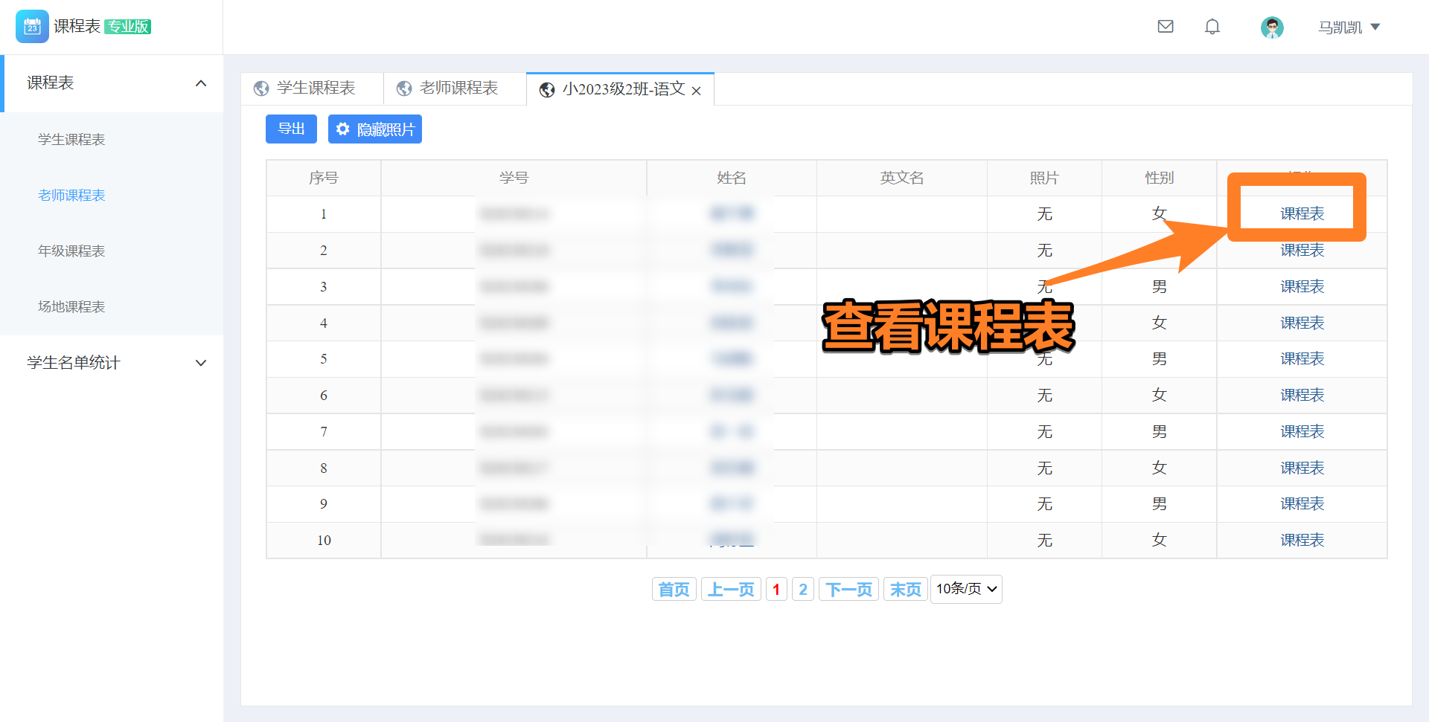The height and width of the screenshot is (722, 1429).
Task: Open the mail envelope icon
Action: [1166, 27]
